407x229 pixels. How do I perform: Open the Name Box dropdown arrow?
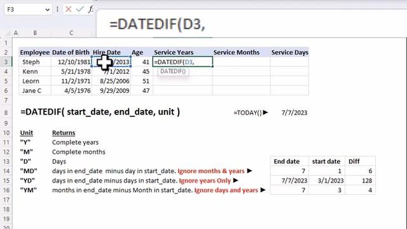pos(48,10)
